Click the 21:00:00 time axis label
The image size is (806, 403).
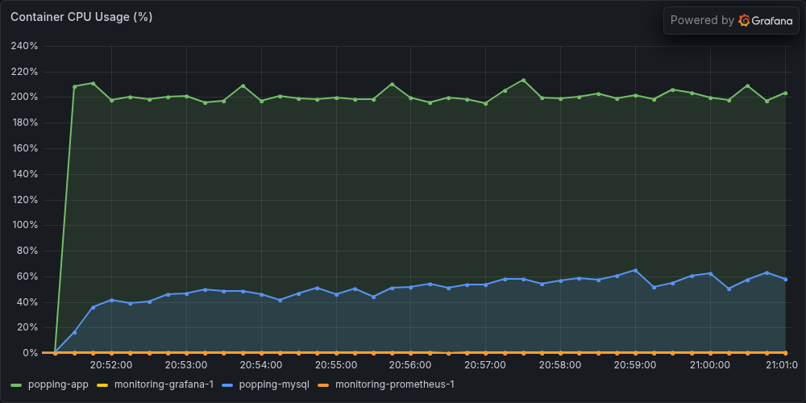[x=710, y=365]
